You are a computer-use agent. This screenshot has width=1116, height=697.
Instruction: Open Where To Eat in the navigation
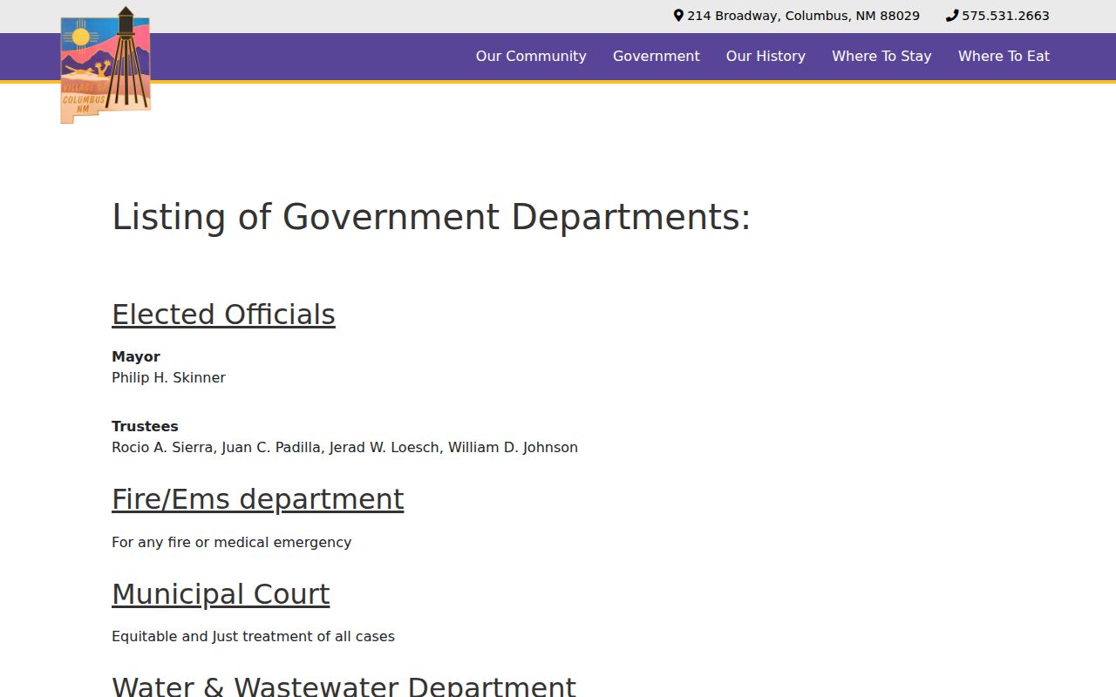(1004, 56)
